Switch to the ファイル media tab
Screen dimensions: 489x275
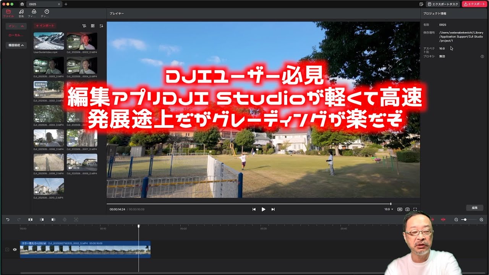[x=8, y=13]
